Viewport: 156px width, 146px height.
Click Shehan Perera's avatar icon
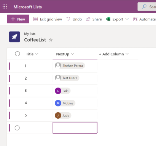point(58,66)
